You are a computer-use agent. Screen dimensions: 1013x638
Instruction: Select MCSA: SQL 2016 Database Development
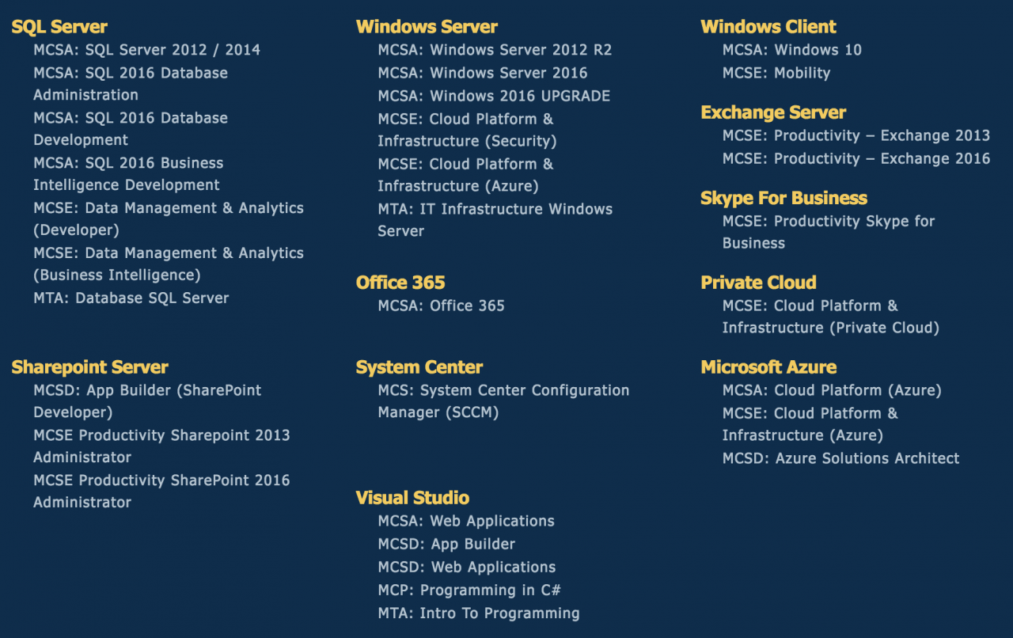pos(131,129)
